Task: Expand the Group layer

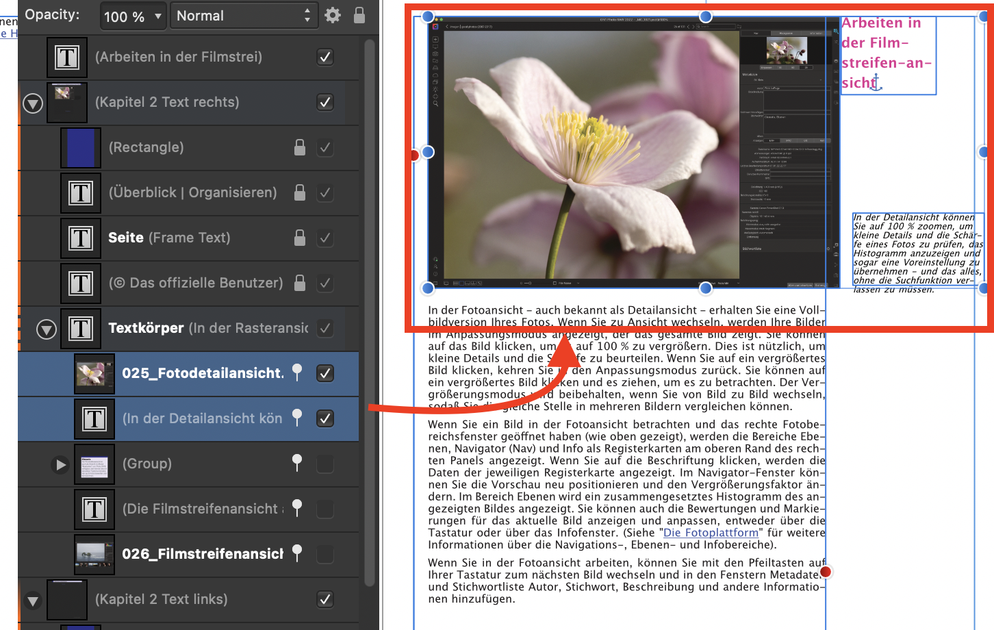Action: point(61,464)
